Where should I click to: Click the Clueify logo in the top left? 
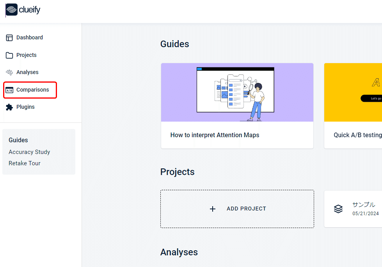22,10
